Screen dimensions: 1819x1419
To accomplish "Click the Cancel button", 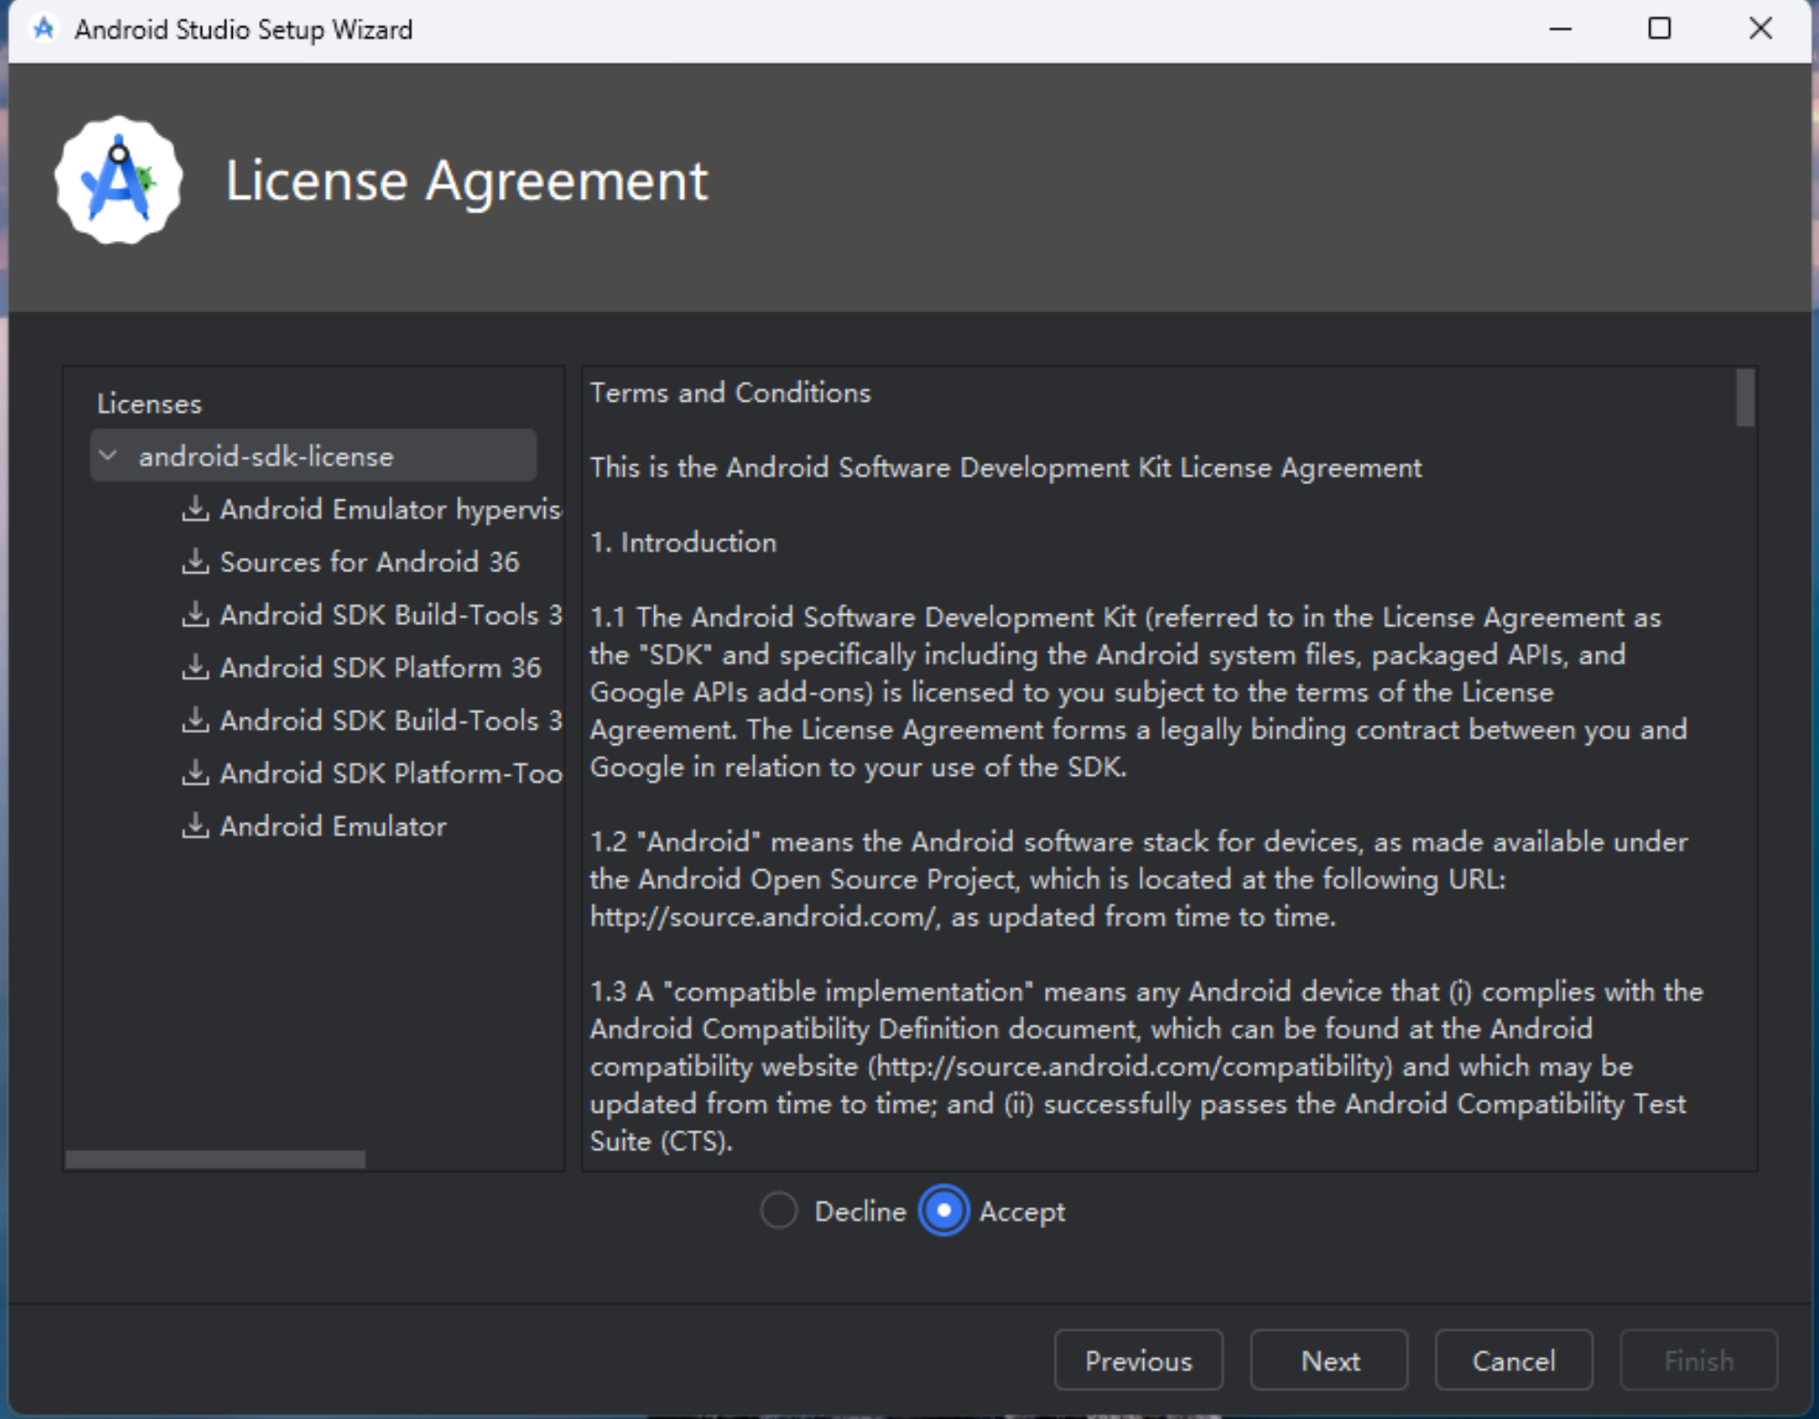I will point(1514,1360).
